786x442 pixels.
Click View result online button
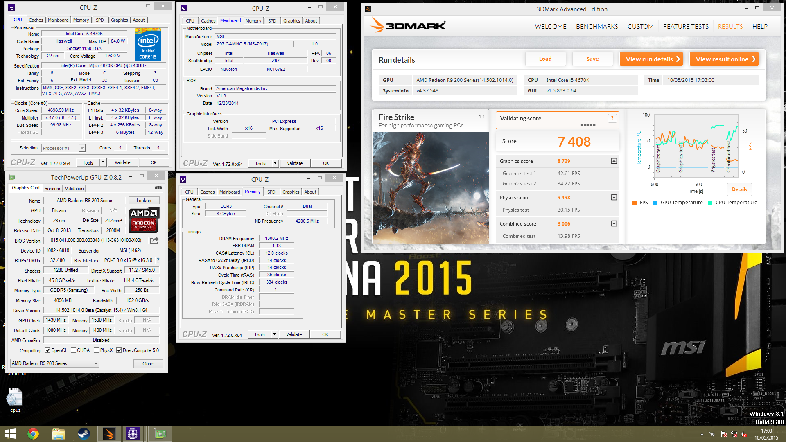724,59
